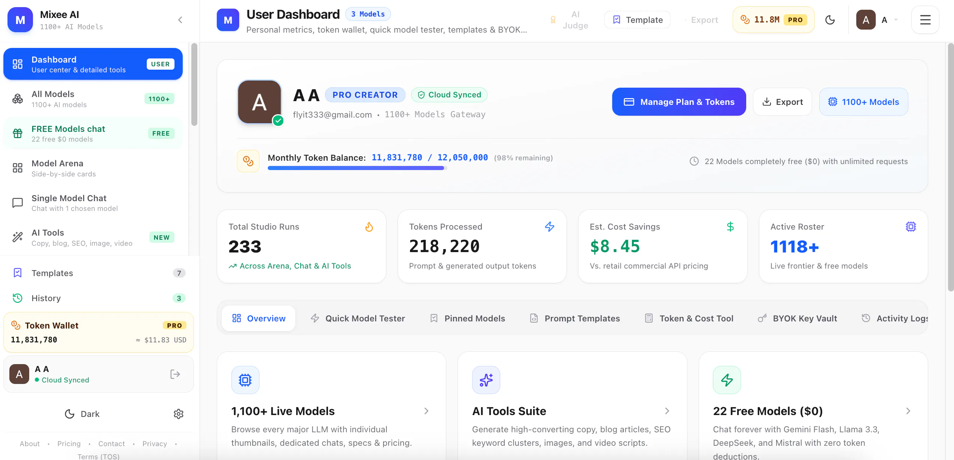Open the hamburger menu
Image resolution: width=954 pixels, height=460 pixels.
[x=925, y=20]
